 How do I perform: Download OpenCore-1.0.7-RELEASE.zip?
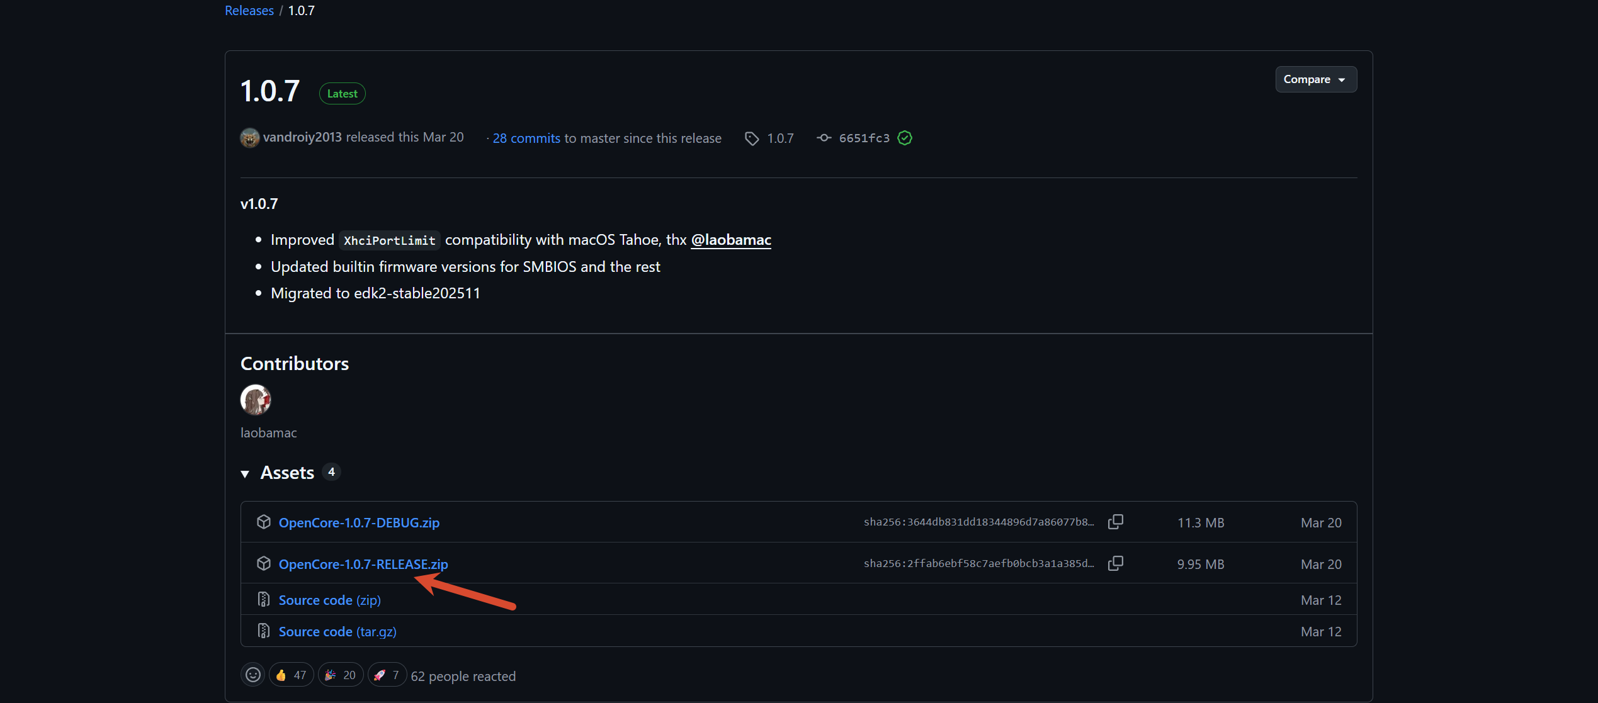[363, 564]
